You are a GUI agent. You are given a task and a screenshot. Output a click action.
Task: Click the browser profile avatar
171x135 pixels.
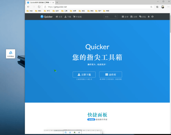163,7
